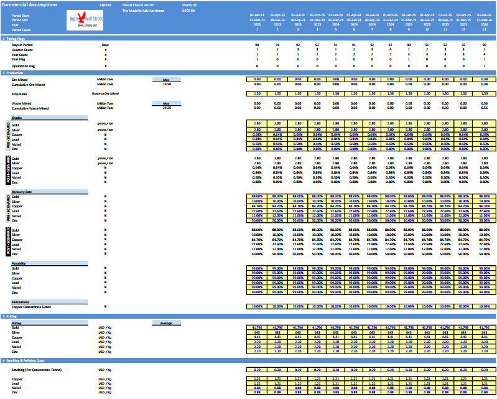Click the Macro OK status cell
Image resolution: width=497 pixels, height=399 pixels.
point(190,5)
